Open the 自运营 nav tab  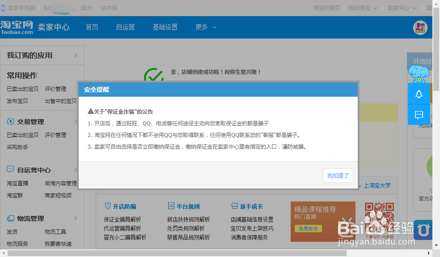click(x=126, y=27)
